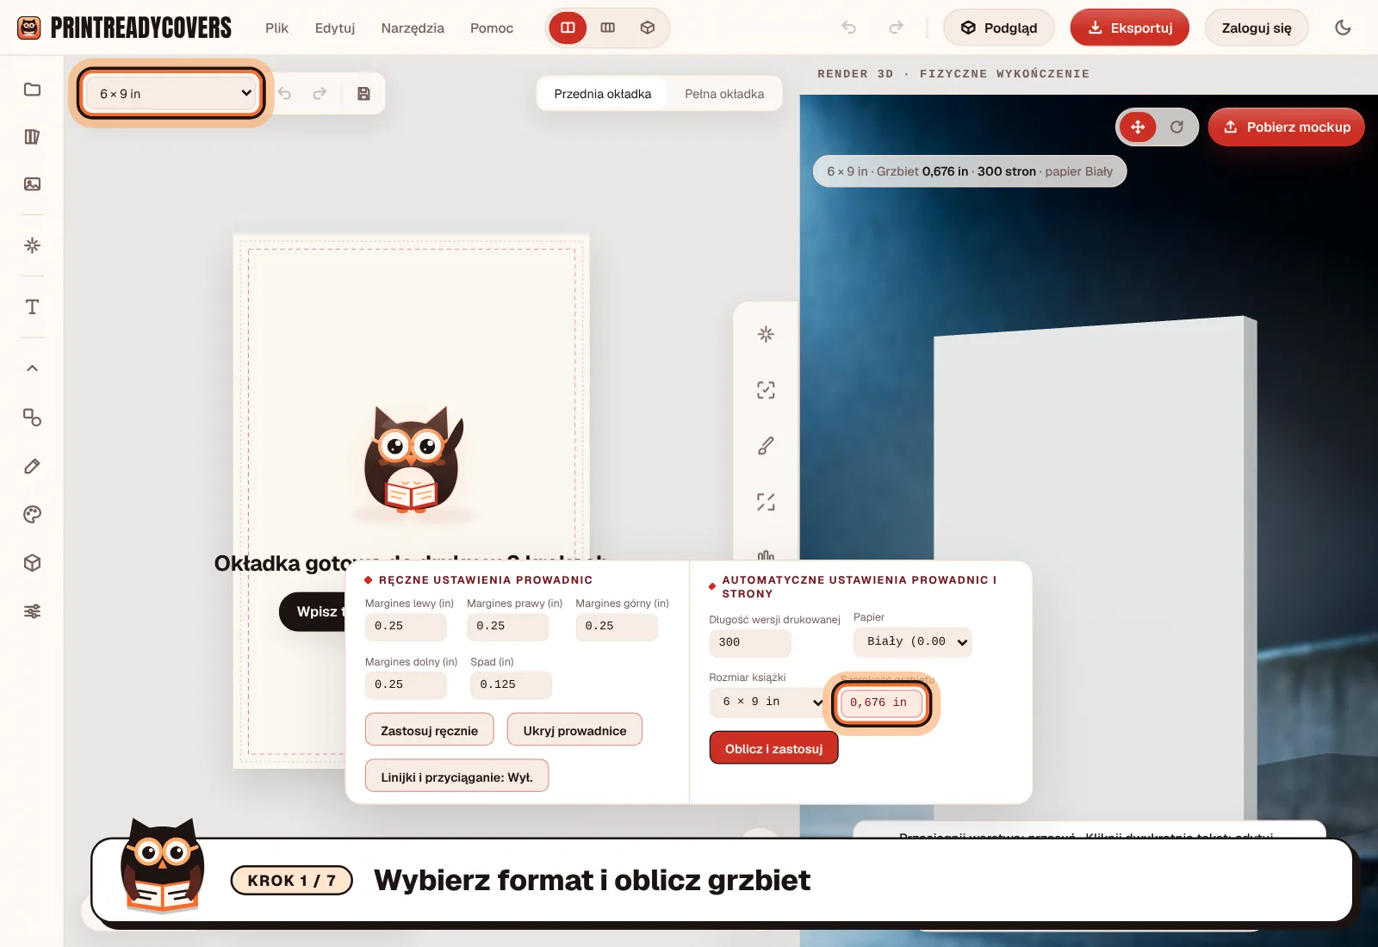
Task: Click Zaloguj się button
Action: pos(1257,28)
